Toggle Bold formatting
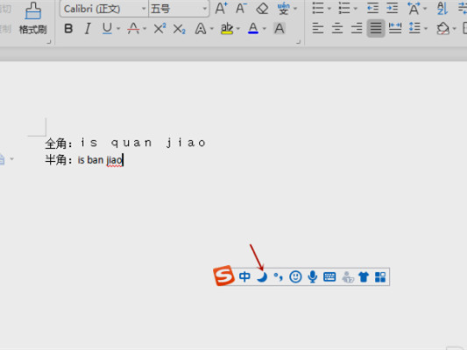 [68, 29]
